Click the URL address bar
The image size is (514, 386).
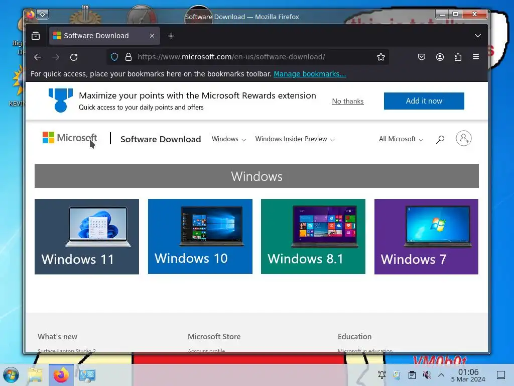pos(248,57)
